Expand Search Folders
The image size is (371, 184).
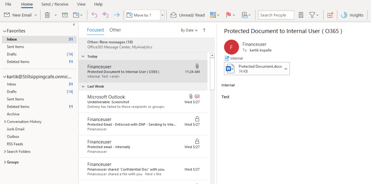tap(5, 152)
